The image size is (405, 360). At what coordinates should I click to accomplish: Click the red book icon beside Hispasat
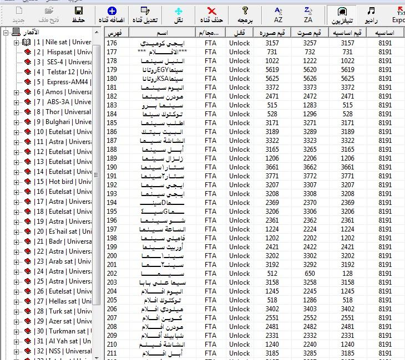(28, 52)
